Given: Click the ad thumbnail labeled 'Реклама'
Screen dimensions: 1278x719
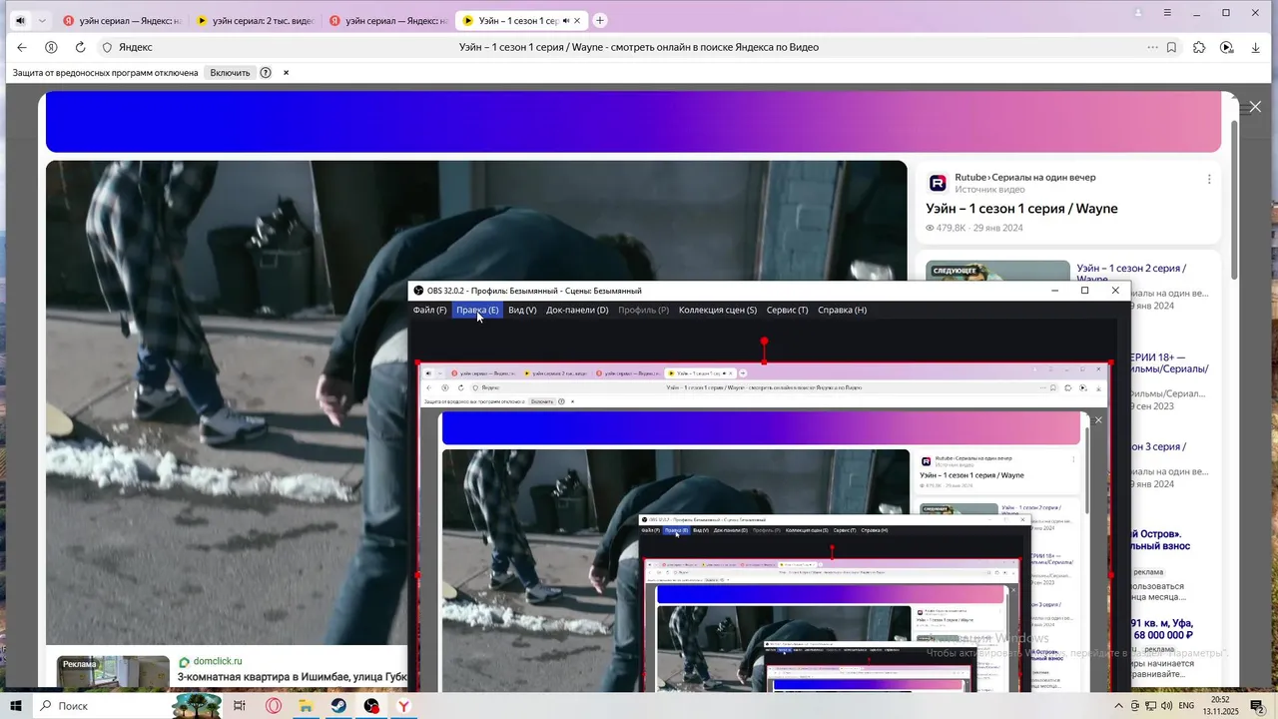Looking at the screenshot, I should 113,671.
